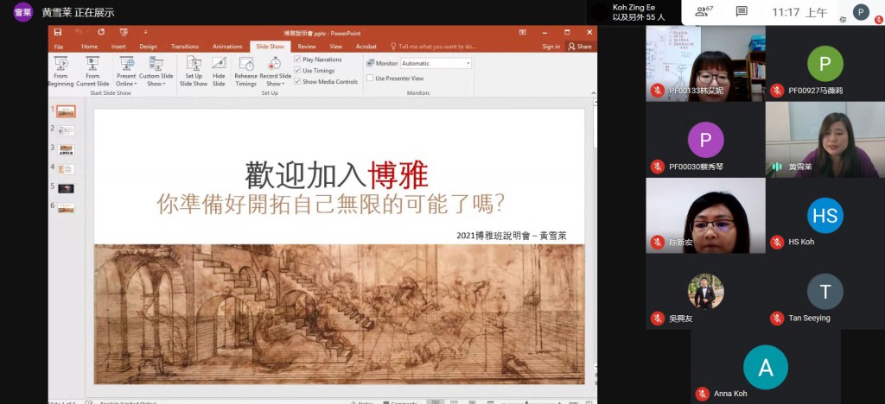This screenshot has height=404, width=885.
Task: Switch to the Animations tab
Action: pyautogui.click(x=227, y=47)
